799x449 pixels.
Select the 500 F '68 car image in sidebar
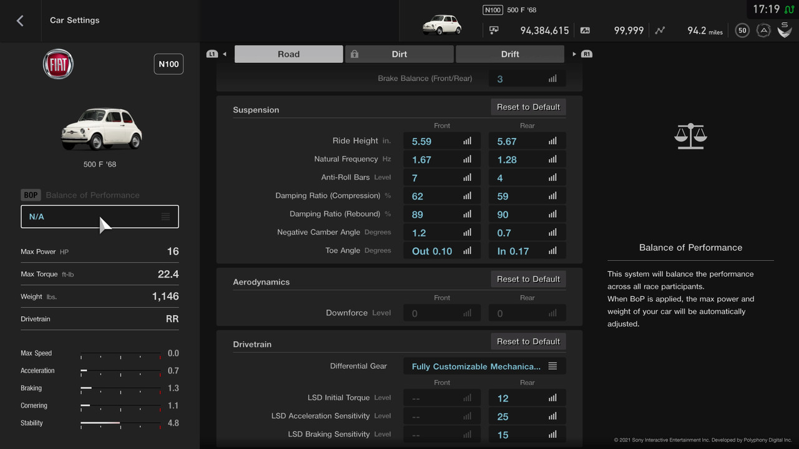pos(102,128)
